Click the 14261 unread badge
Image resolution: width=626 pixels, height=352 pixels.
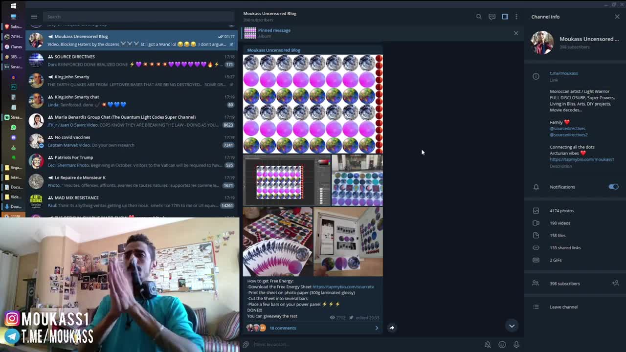pos(227,206)
